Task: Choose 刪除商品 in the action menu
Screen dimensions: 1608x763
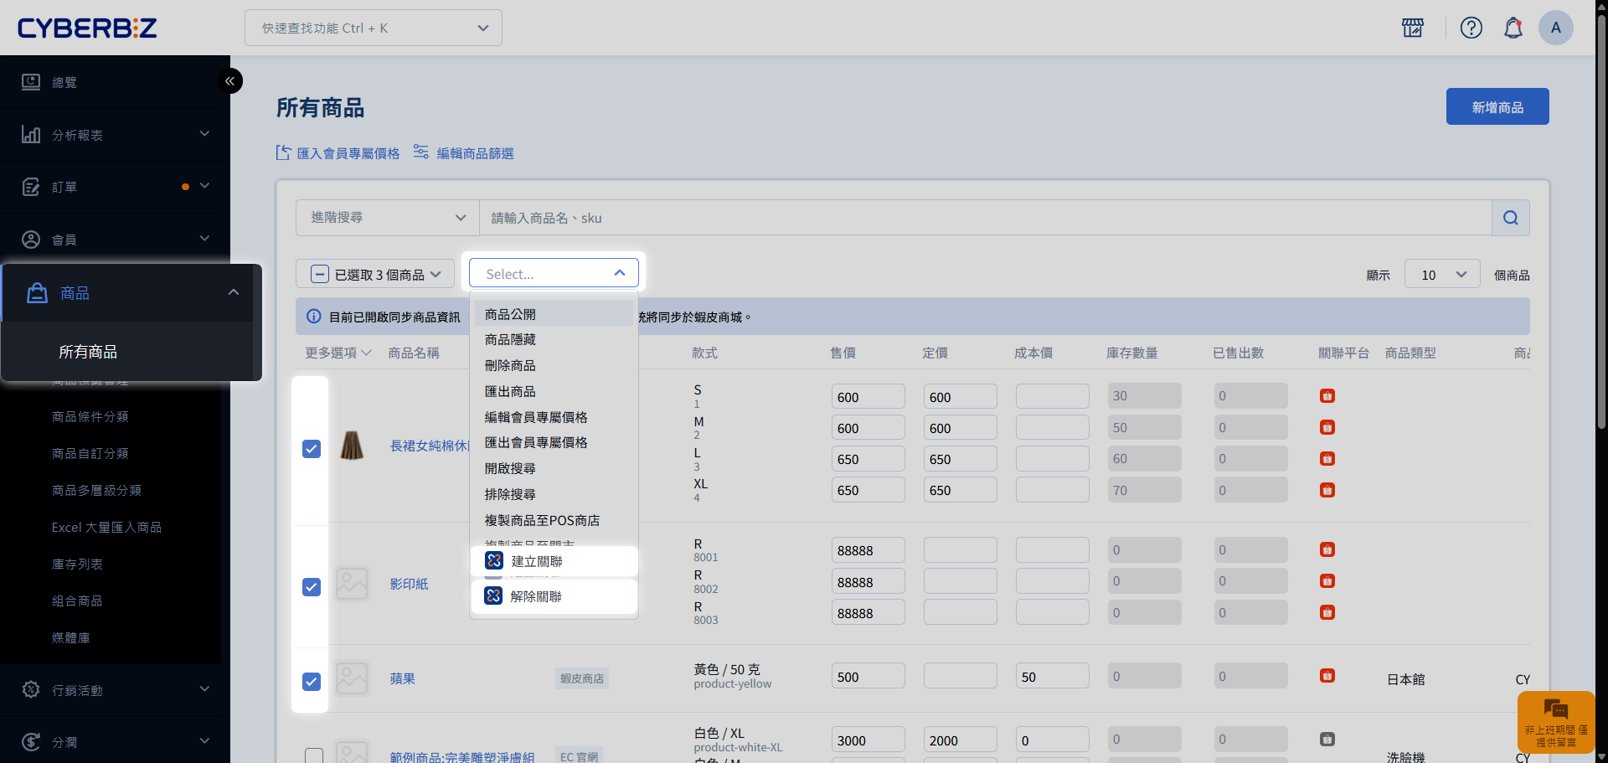Action: [510, 366]
